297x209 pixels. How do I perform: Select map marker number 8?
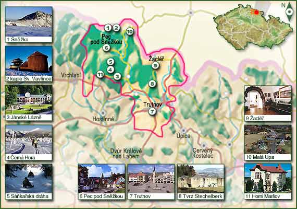tap(152, 84)
